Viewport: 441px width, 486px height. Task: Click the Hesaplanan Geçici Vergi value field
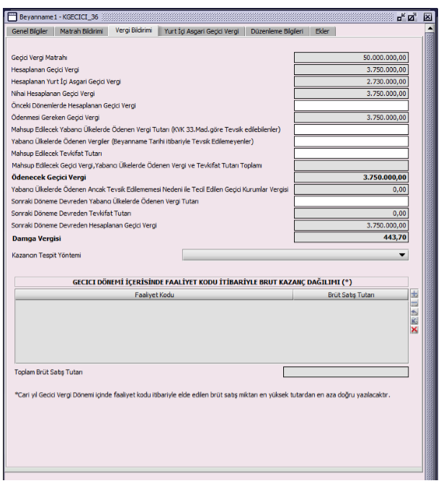click(x=351, y=70)
